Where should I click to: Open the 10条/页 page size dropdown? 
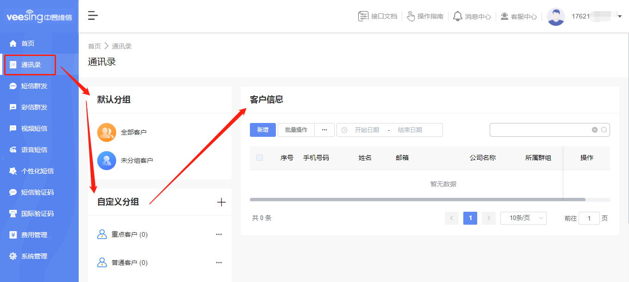pos(523,218)
